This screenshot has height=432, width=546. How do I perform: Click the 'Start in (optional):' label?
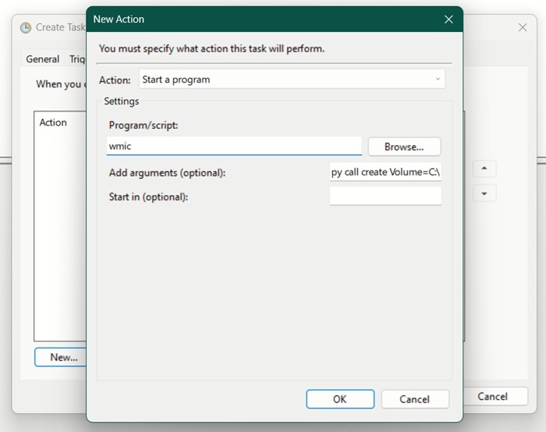click(148, 197)
